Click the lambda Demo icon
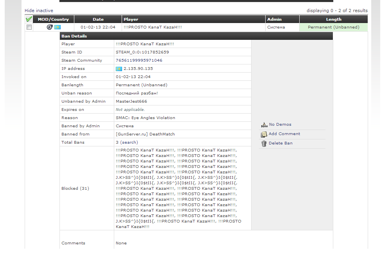This screenshot has width=381, height=253. pyautogui.click(x=264, y=125)
